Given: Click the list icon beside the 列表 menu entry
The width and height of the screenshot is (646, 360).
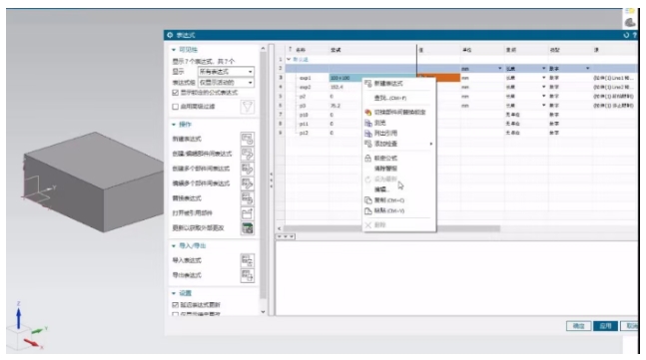Looking at the screenshot, I should coord(367,123).
